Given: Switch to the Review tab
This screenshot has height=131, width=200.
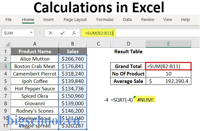Looking at the screenshot, I should coord(148,20).
